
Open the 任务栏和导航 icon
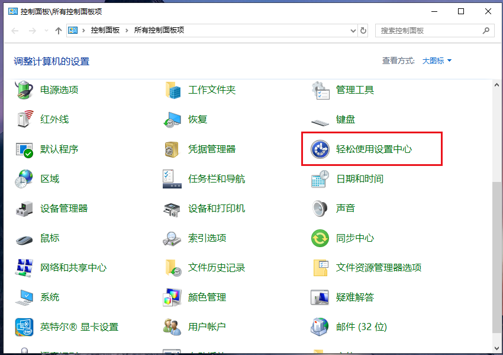click(172, 179)
